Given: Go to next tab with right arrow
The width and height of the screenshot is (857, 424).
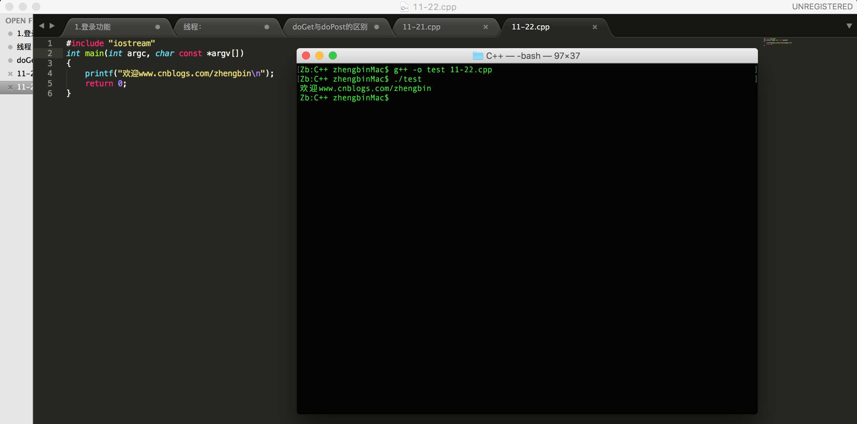Looking at the screenshot, I should click(x=52, y=26).
